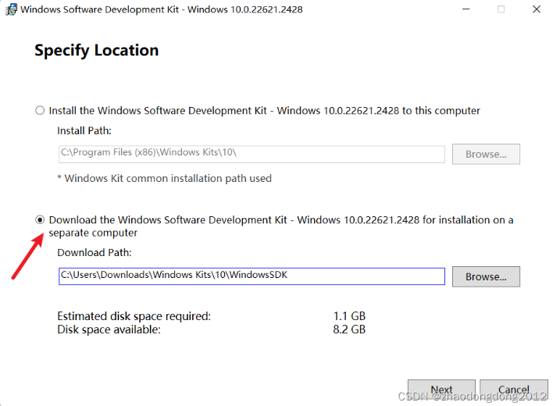The image size is (553, 406).
Task: Click the Next button
Action: click(x=441, y=390)
